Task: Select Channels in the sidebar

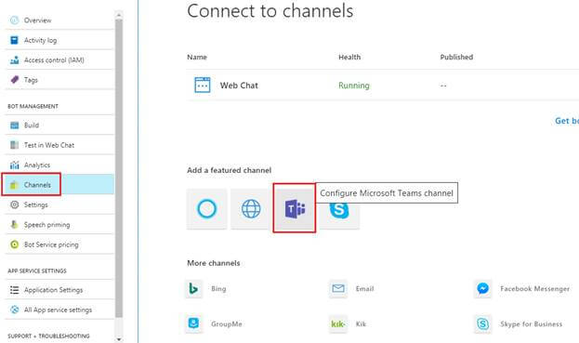Action: coord(59,185)
